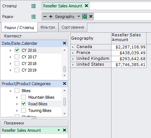Click the calendar list scroll-down arrow

[x=65, y=76]
